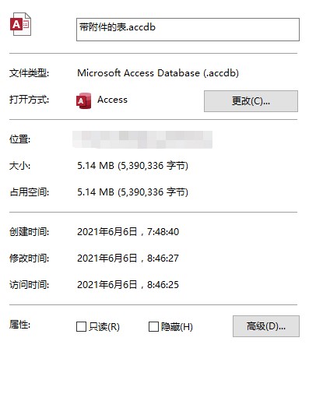
Task: Click the 属性 attributes label
Action: pos(19,324)
